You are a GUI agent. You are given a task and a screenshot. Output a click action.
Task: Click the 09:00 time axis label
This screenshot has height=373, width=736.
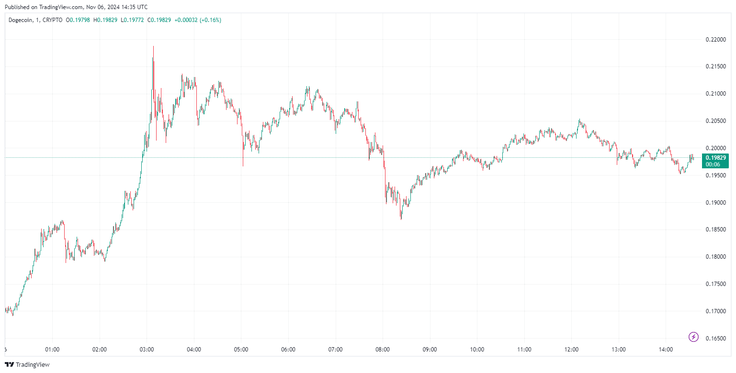(430, 350)
